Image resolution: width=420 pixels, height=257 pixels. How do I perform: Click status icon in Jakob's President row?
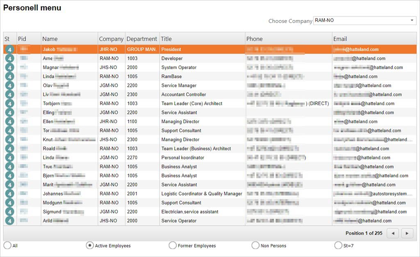[x=10, y=50]
